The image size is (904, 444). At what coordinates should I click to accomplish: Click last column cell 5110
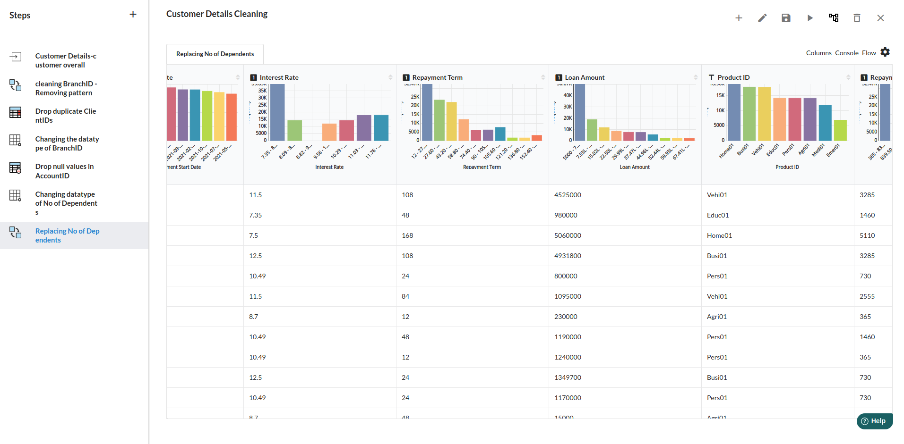867,235
